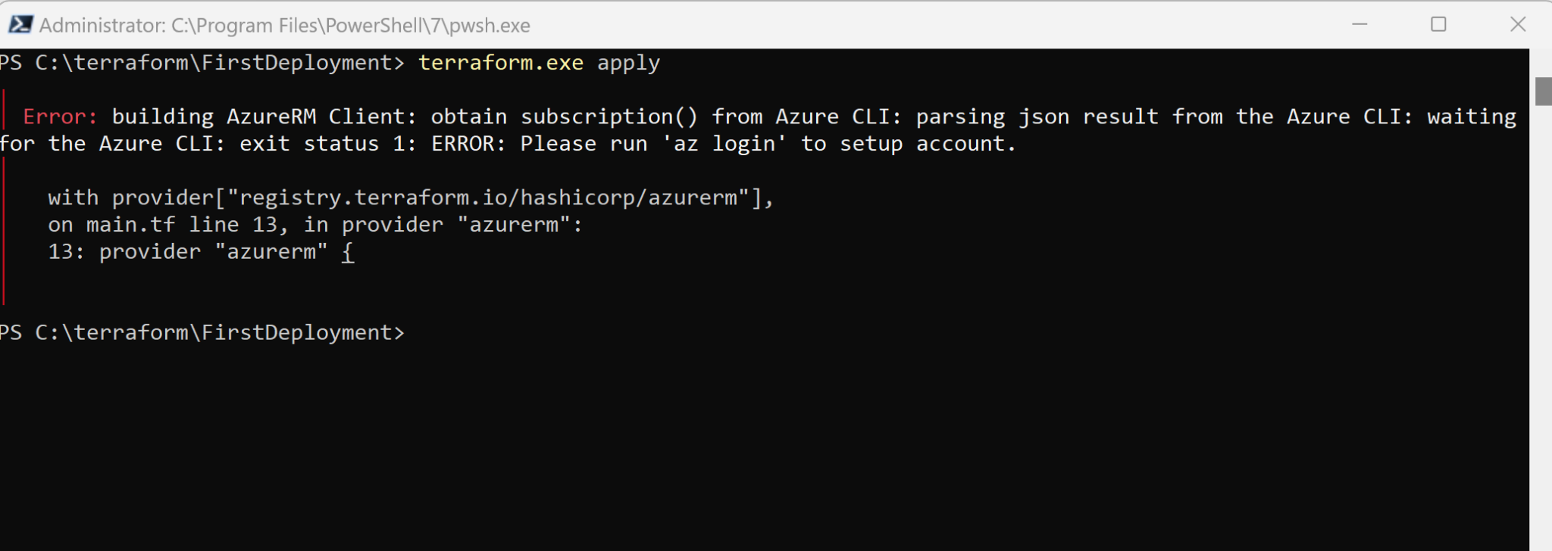Open the window menu via the PowerShell logo
Image resolution: width=1552 pixels, height=551 pixels.
23,23
